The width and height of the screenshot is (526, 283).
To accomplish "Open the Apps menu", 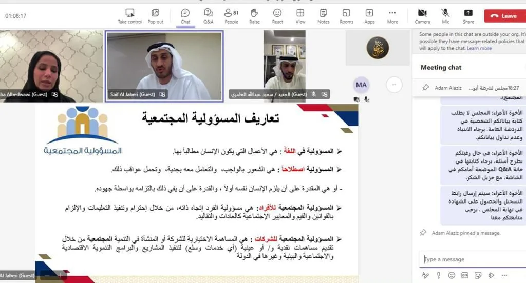I will tap(369, 15).
